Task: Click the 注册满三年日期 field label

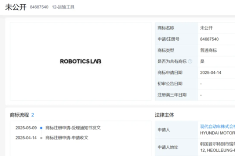Action: (172, 95)
